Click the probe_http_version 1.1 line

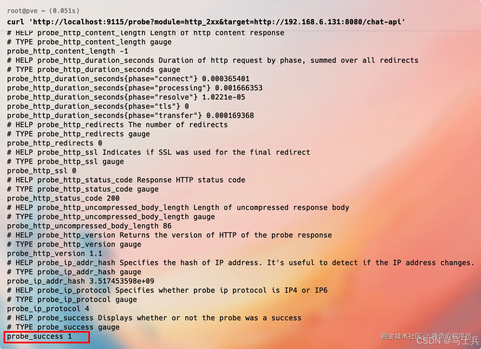pos(54,253)
